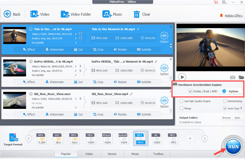Viewport: 245px width, 159px height.
Task: Switch to the Toolbox tab
Action: (158, 154)
